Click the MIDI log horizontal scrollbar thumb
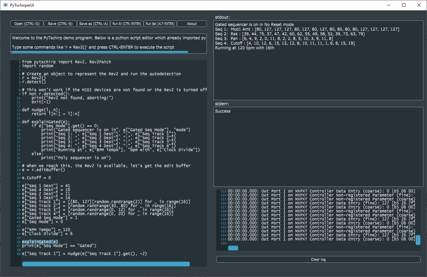 pos(233,248)
